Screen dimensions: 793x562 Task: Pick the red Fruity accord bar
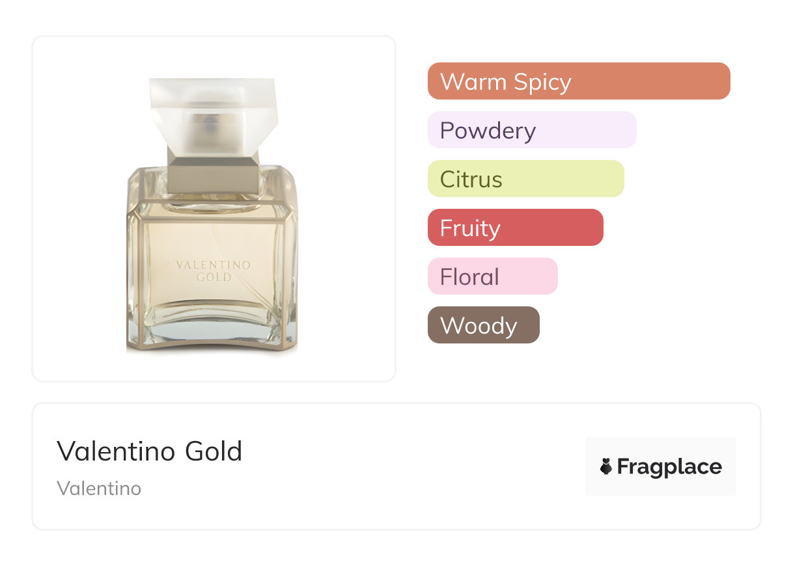515,228
